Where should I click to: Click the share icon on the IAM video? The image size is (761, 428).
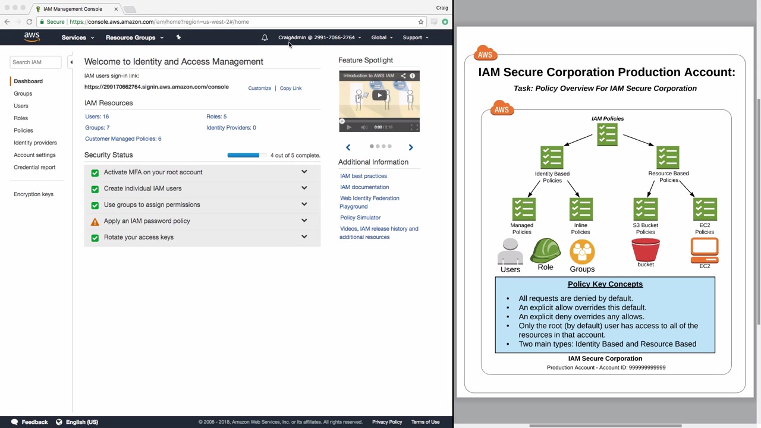[403, 75]
